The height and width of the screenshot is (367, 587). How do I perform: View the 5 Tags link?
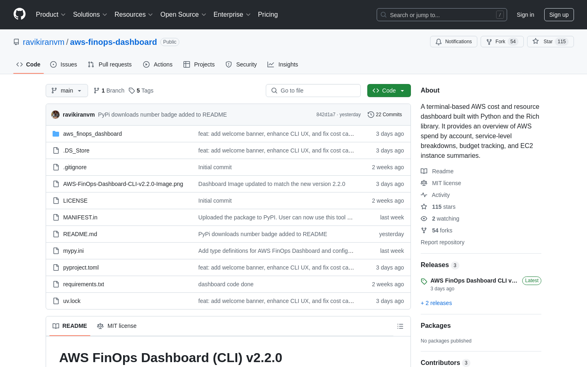pyautogui.click(x=141, y=91)
